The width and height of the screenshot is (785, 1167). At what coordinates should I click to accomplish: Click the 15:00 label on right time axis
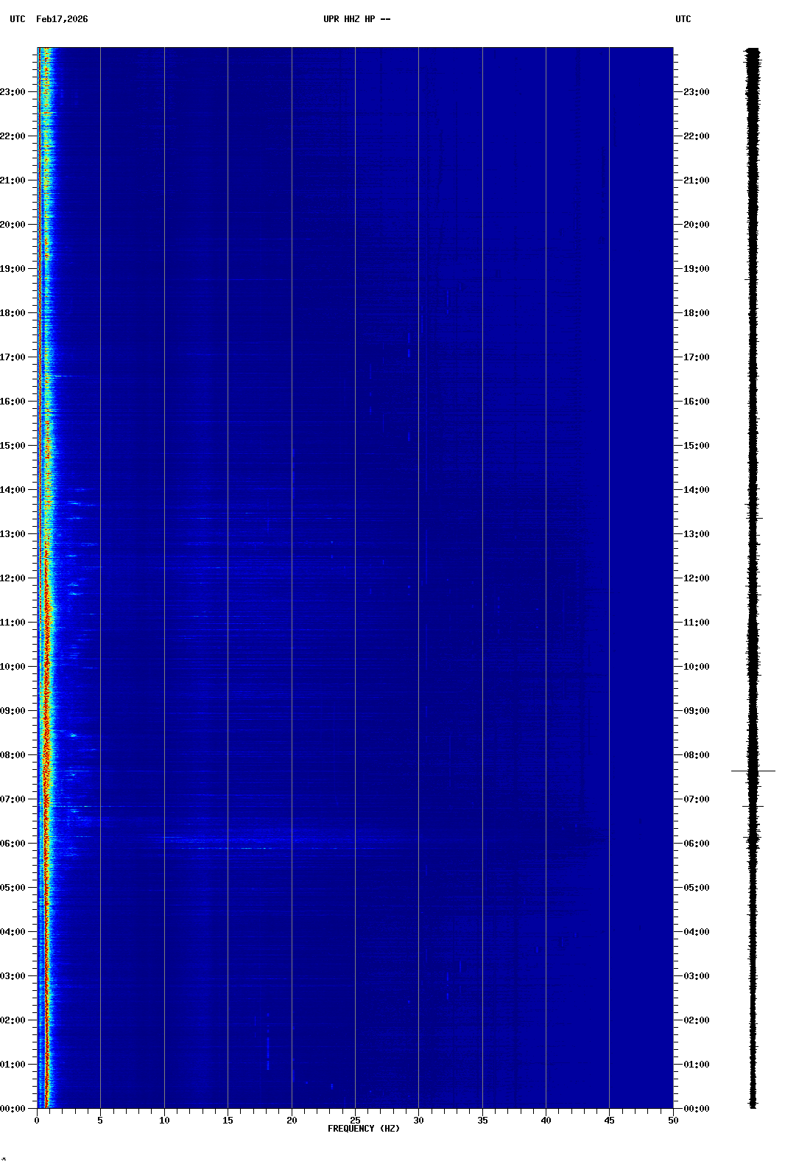click(696, 446)
